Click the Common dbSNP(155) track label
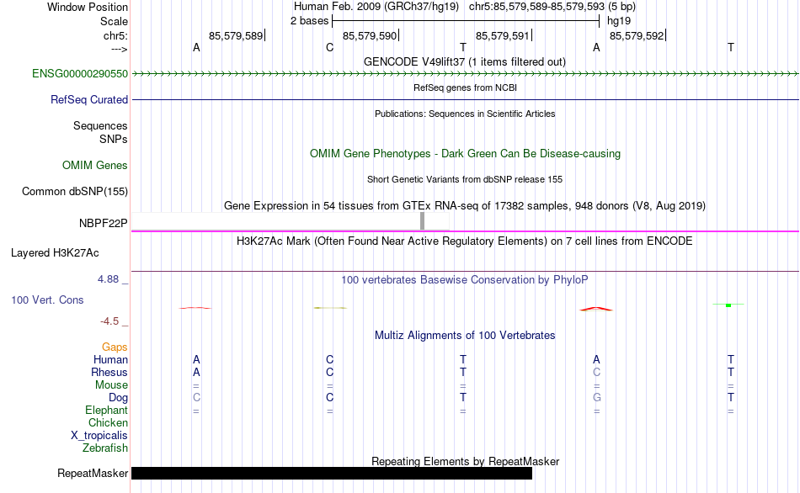The image size is (800, 493). click(x=75, y=192)
